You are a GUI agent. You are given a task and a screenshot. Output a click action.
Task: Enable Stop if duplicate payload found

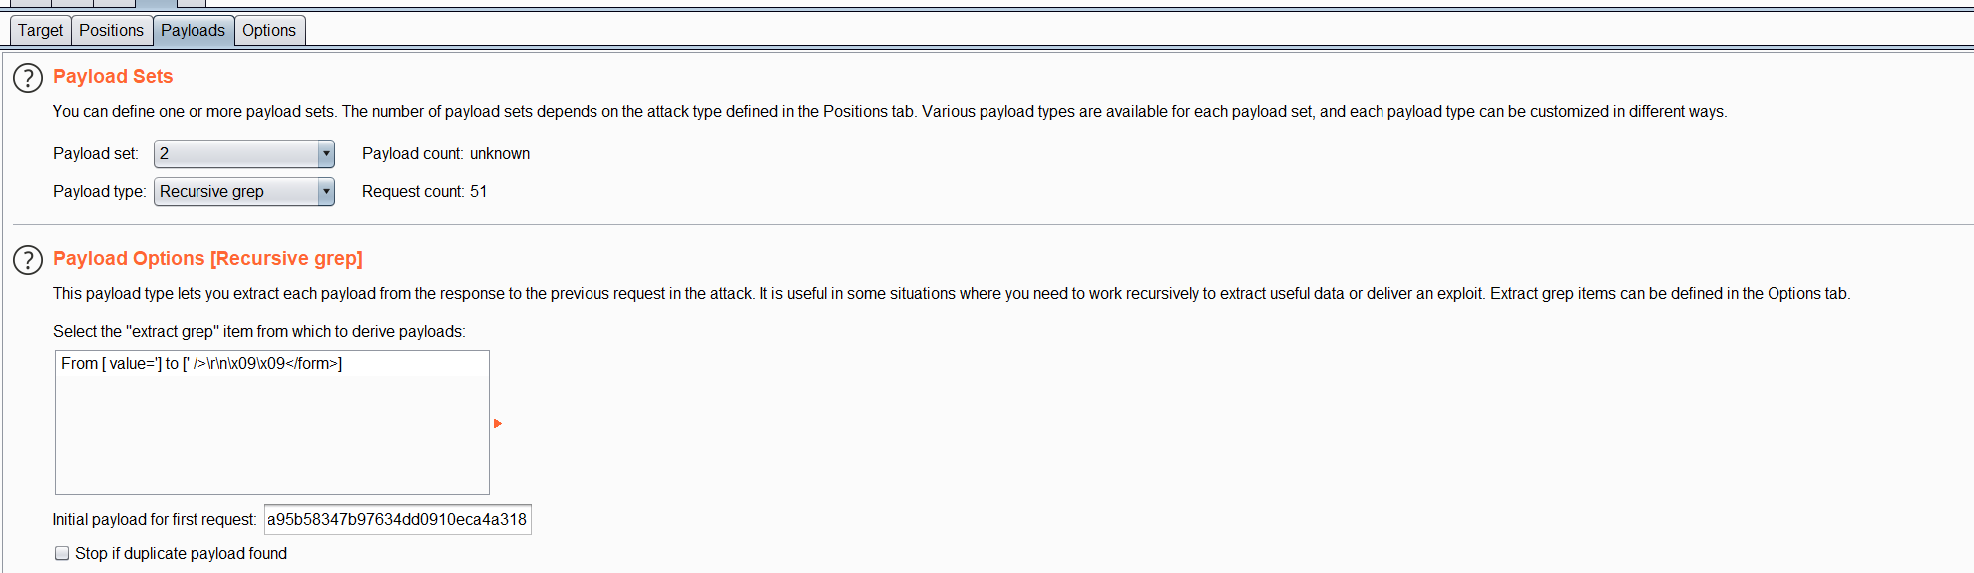click(x=62, y=553)
